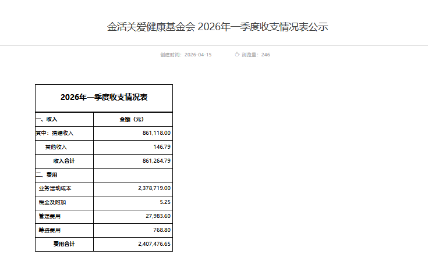Click the 税金及附加 row label
This screenshot has height=265, width=428.
click(x=52, y=202)
